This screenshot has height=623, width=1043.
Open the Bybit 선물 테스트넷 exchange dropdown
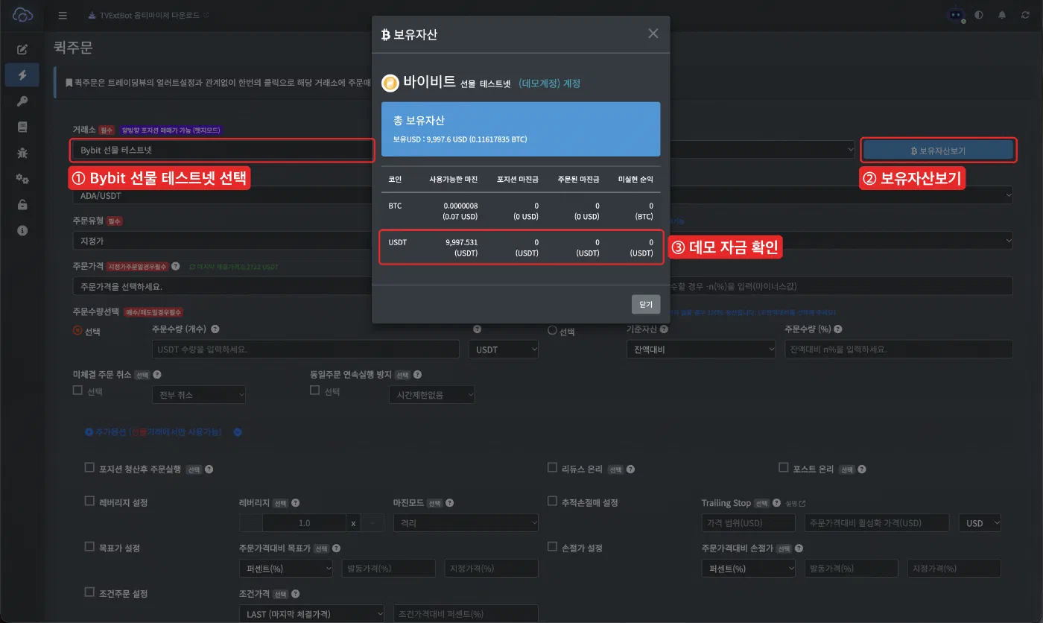tap(222, 150)
